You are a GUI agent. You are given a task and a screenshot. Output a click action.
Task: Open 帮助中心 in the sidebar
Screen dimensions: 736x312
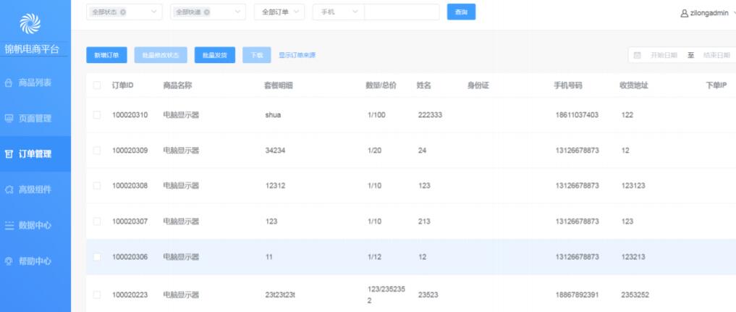(35, 261)
